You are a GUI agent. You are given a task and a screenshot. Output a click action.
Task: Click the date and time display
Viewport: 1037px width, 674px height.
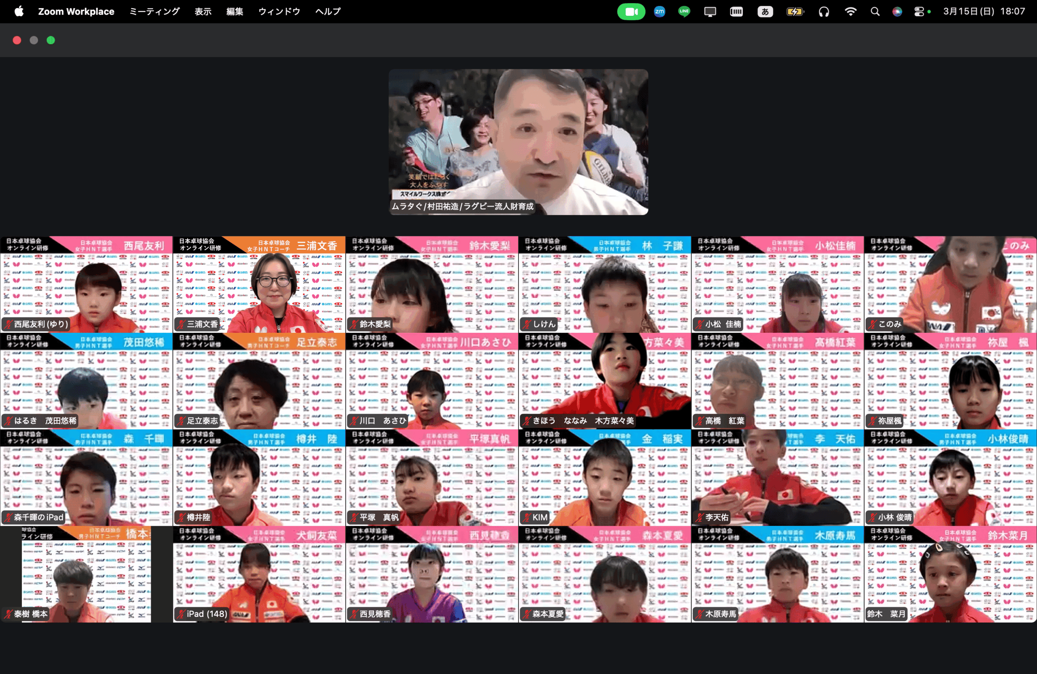pos(984,12)
